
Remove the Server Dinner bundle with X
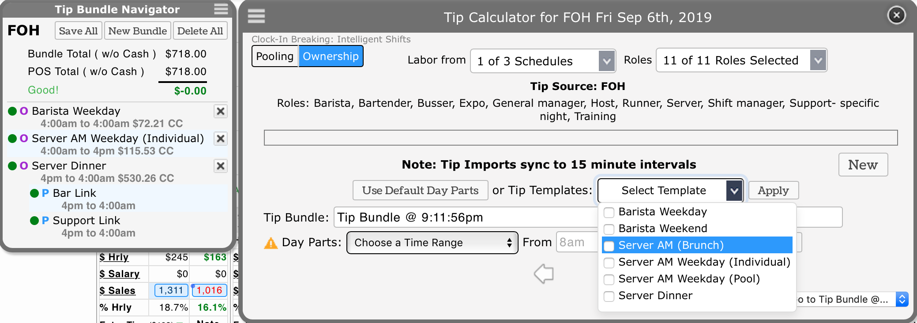(221, 166)
